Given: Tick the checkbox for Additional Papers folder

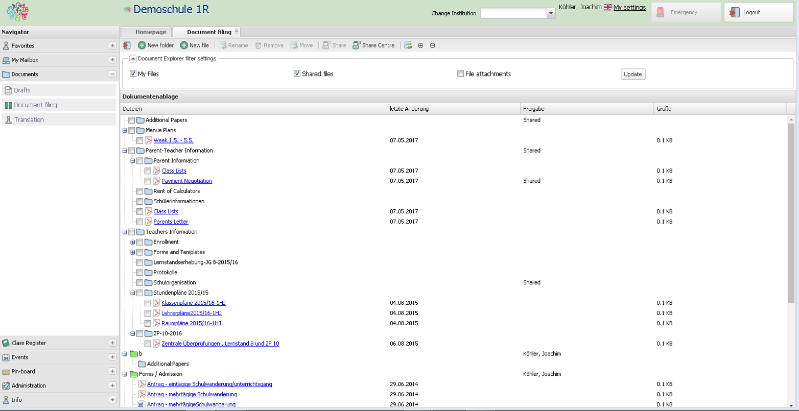Looking at the screenshot, I should [132, 120].
